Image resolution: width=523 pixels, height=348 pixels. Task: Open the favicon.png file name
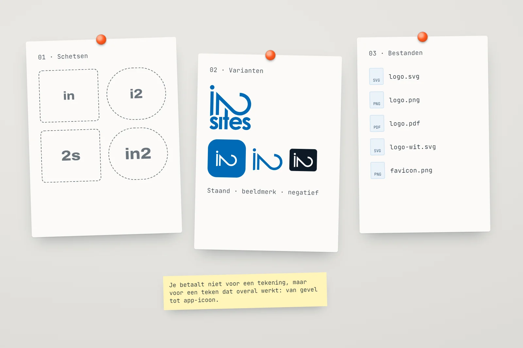pos(411,170)
